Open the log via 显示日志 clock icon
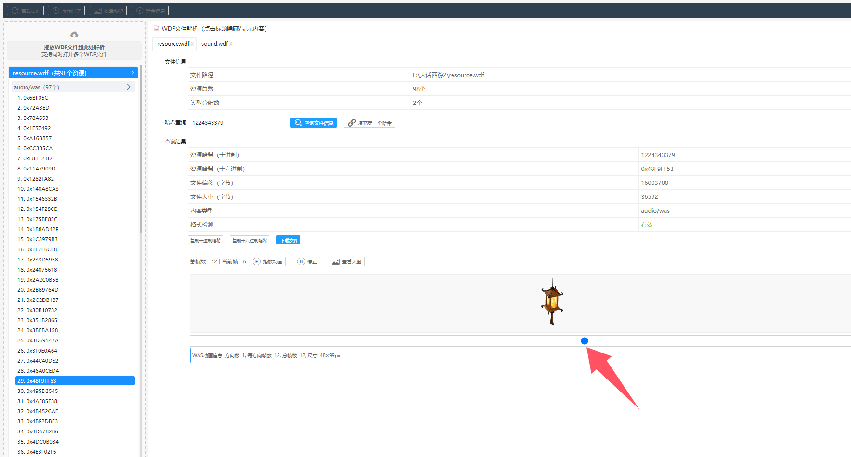The height and width of the screenshot is (457, 851). point(56,11)
